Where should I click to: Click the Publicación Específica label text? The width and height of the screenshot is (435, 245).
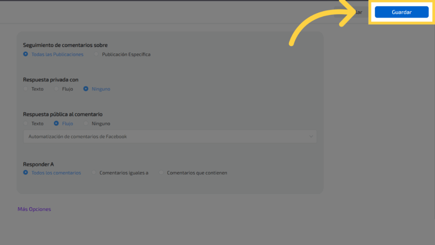[x=126, y=54]
